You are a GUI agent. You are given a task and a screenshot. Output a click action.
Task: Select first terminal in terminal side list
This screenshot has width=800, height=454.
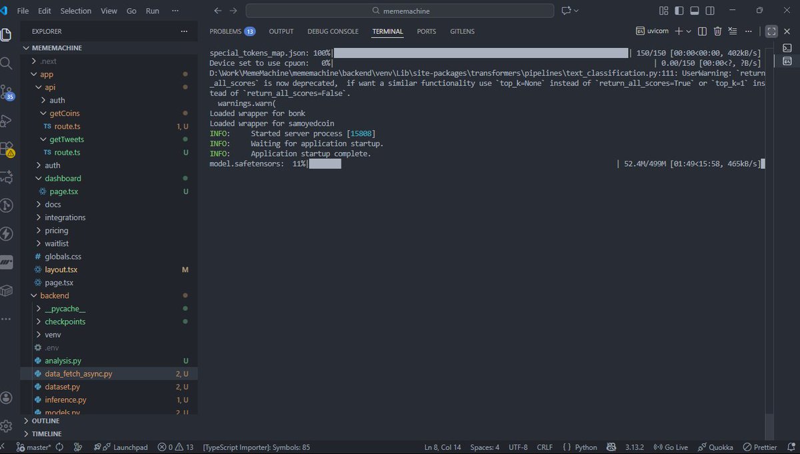(787, 47)
